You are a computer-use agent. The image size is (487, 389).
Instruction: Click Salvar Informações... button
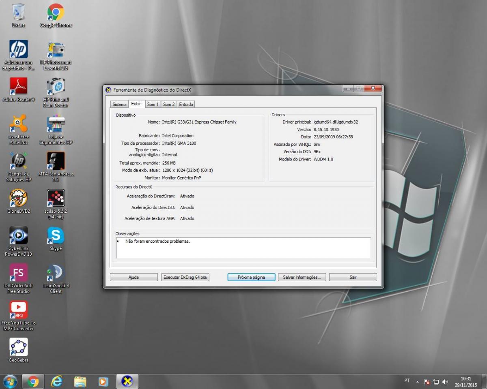tap(302, 277)
